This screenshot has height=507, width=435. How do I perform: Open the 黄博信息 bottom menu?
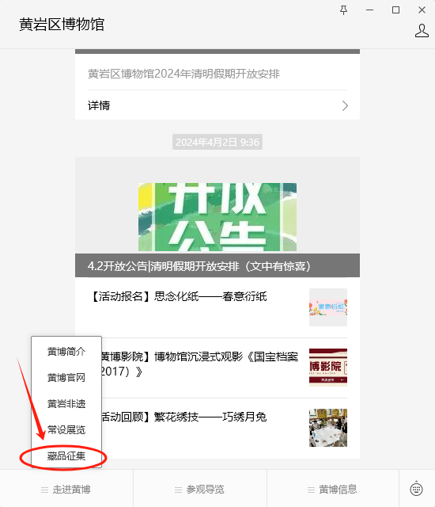(333, 490)
